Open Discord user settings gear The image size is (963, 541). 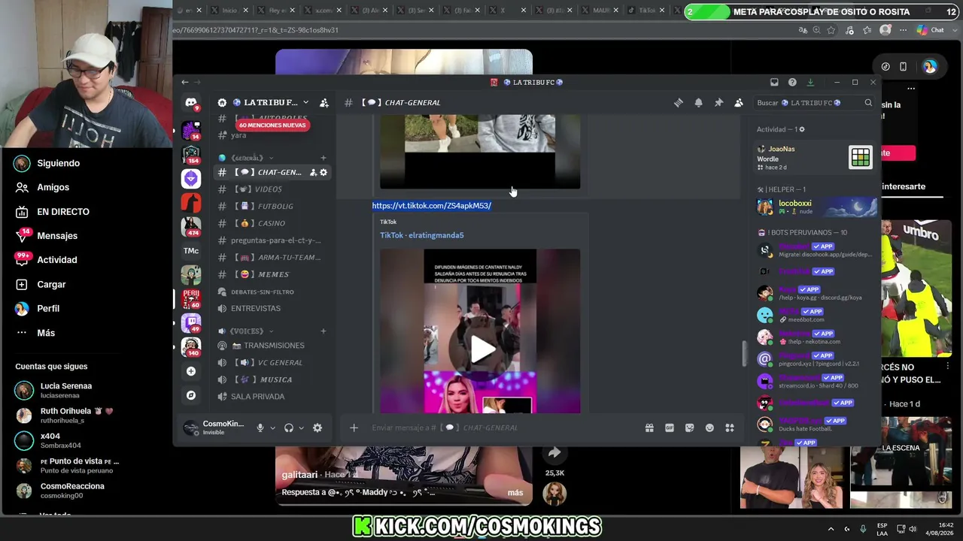coord(317,428)
